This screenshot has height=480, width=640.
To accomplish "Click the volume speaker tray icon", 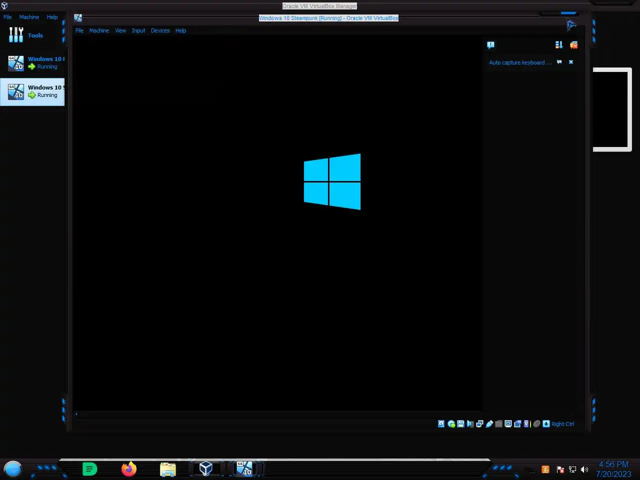I will [x=584, y=469].
